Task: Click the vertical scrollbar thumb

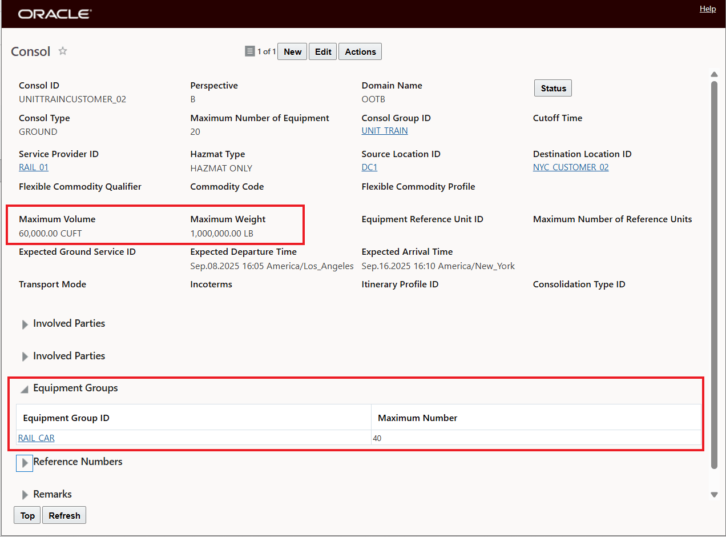Action: (713, 274)
